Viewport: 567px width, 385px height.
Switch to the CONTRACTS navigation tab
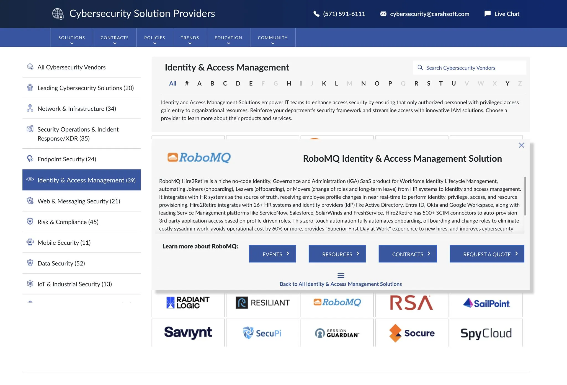[115, 37]
